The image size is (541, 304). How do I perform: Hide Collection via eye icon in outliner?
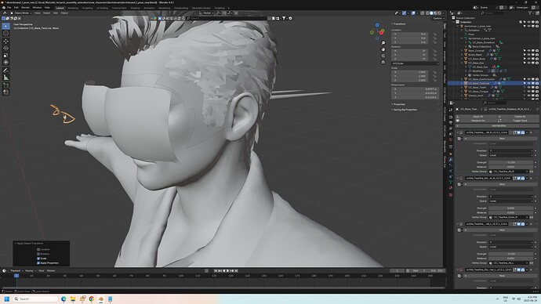click(x=529, y=22)
